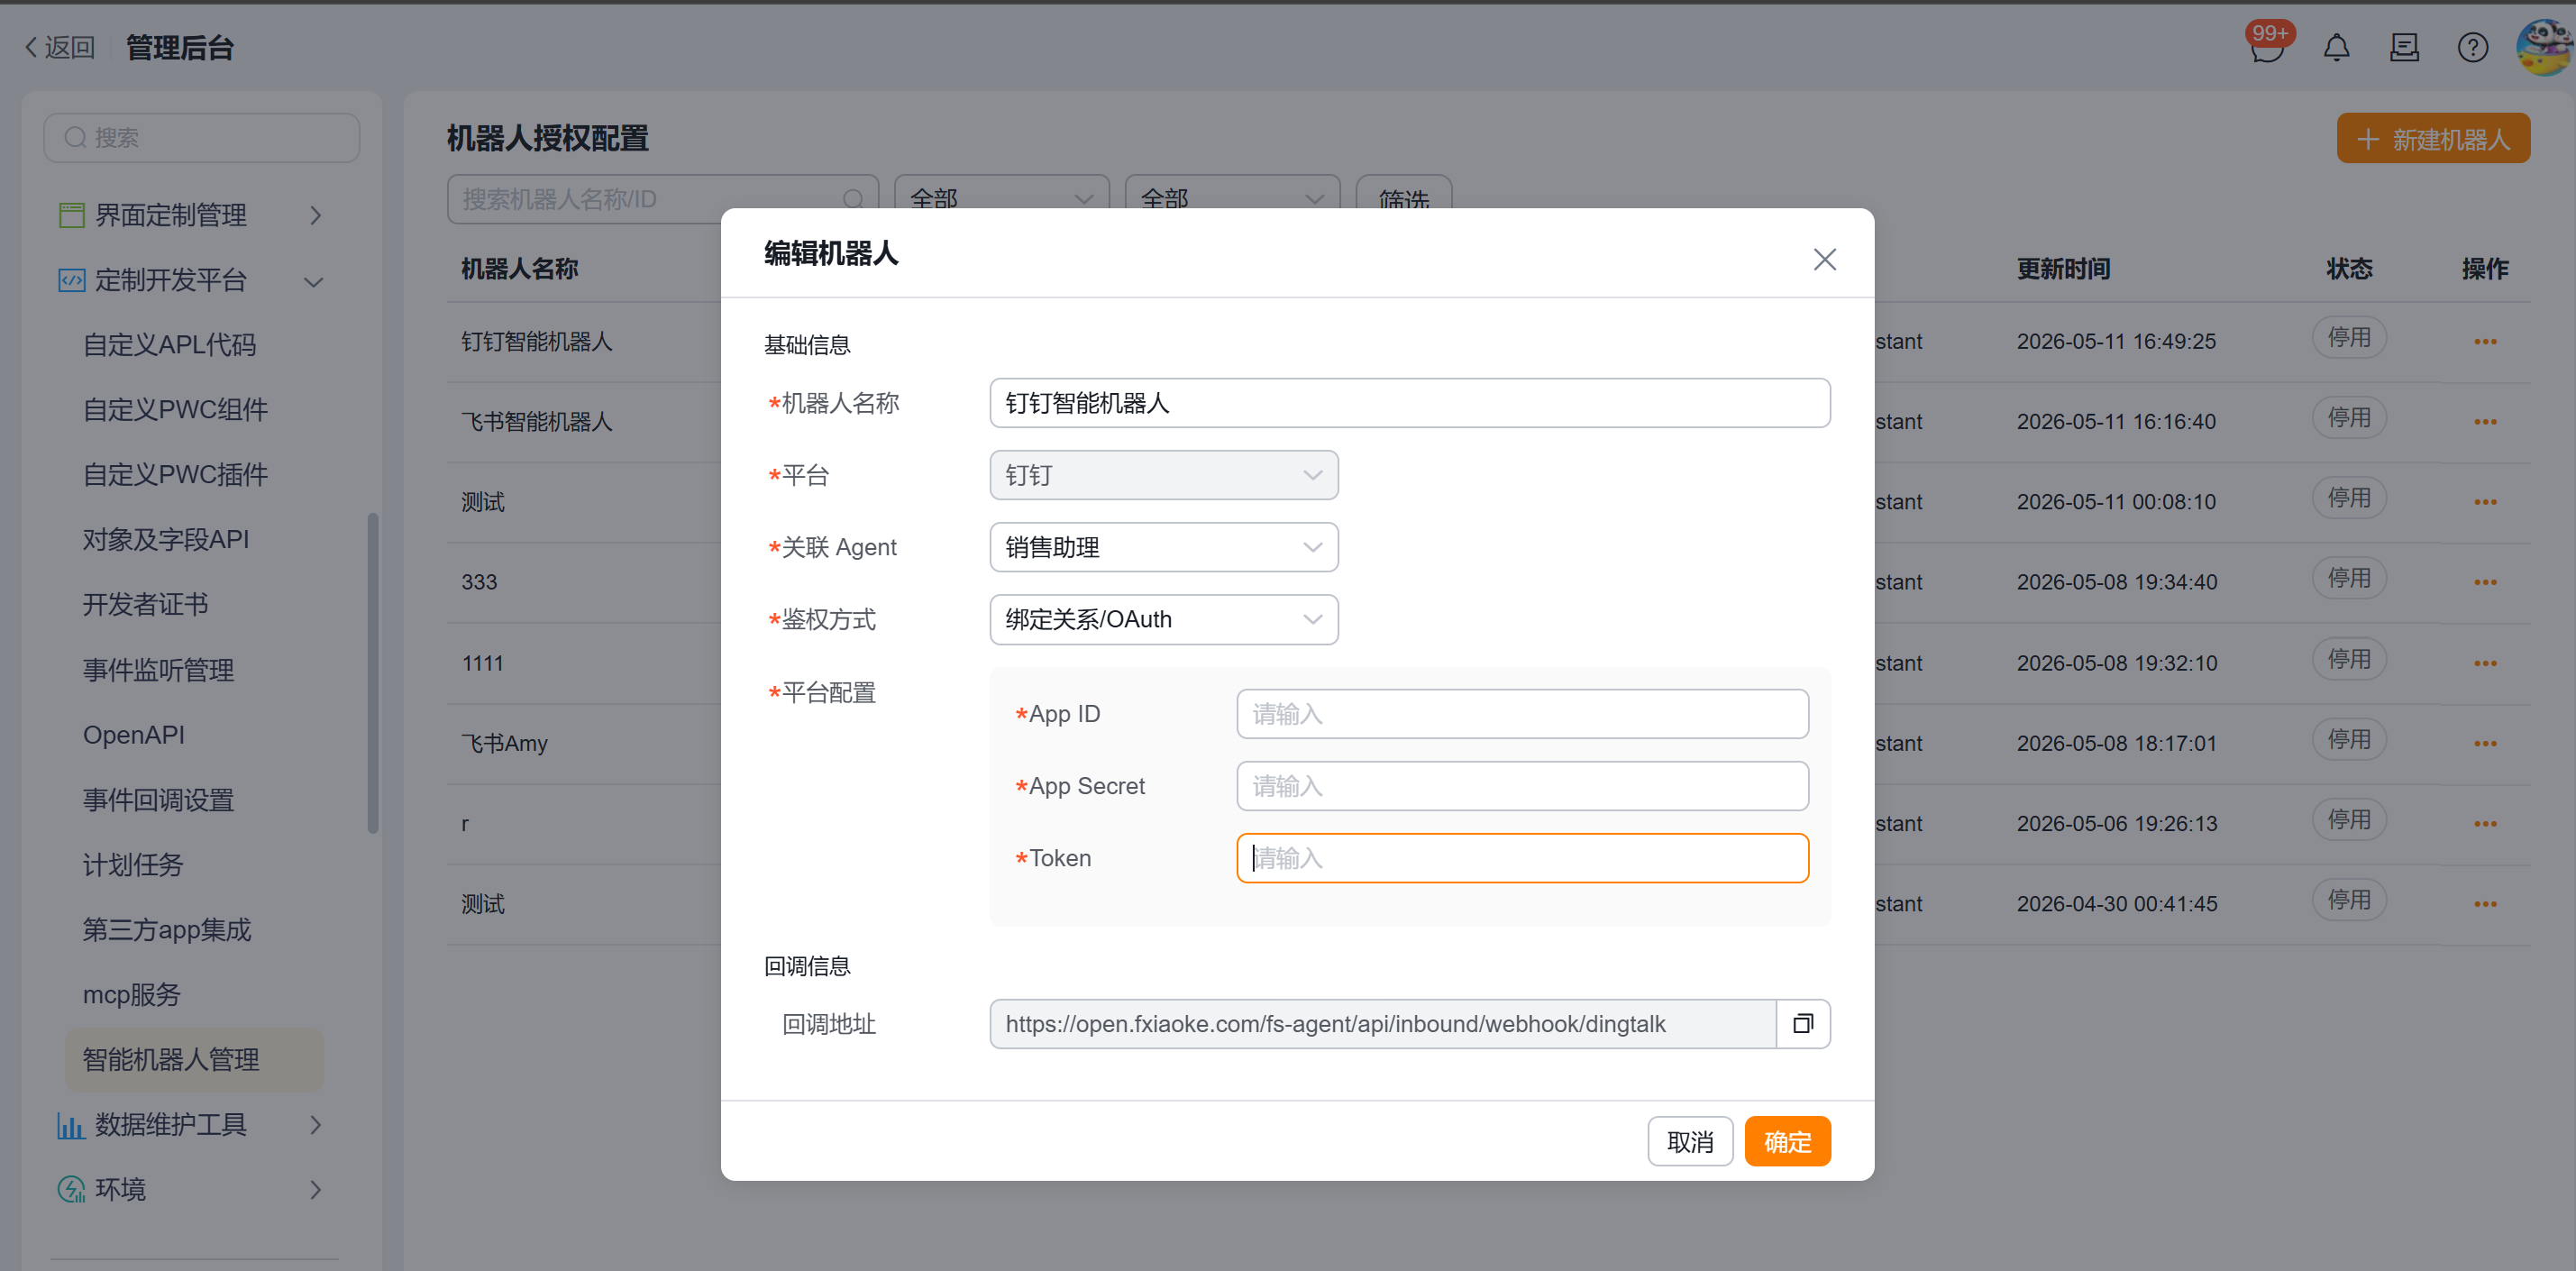The image size is (2576, 1271).
Task: Open more actions for 333 row
Action: coord(2485,582)
